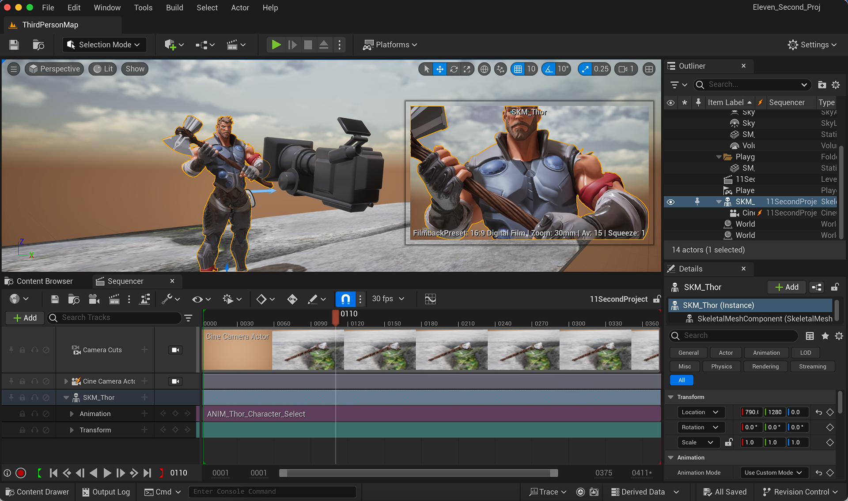Open the Tools menu
The width and height of the screenshot is (848, 501).
coord(143,7)
